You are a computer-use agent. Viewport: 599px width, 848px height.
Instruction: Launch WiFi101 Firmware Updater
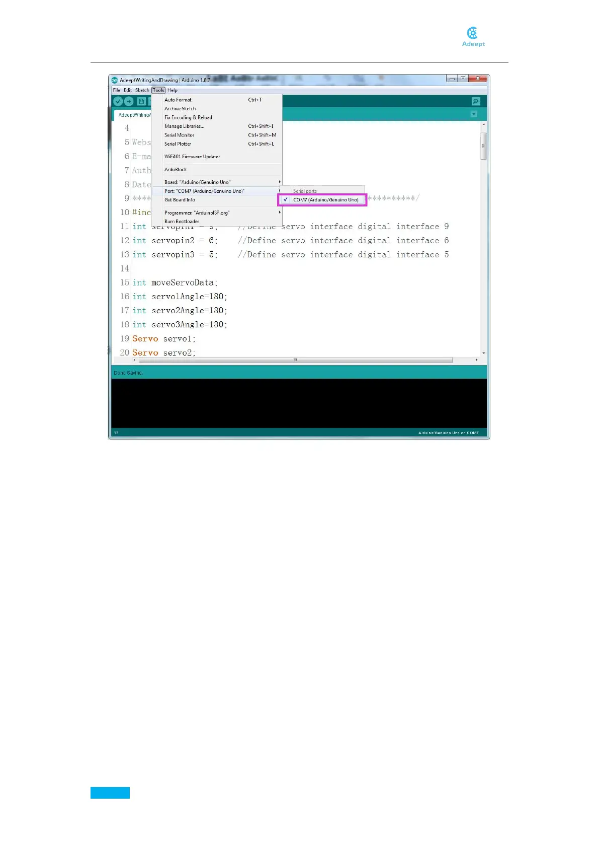click(x=216, y=157)
